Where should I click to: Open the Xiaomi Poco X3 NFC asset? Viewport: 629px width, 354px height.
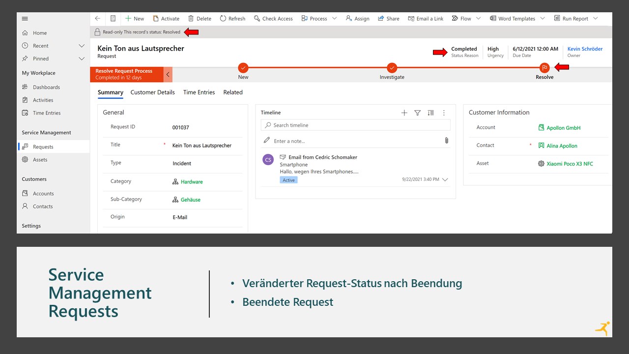pyautogui.click(x=570, y=164)
